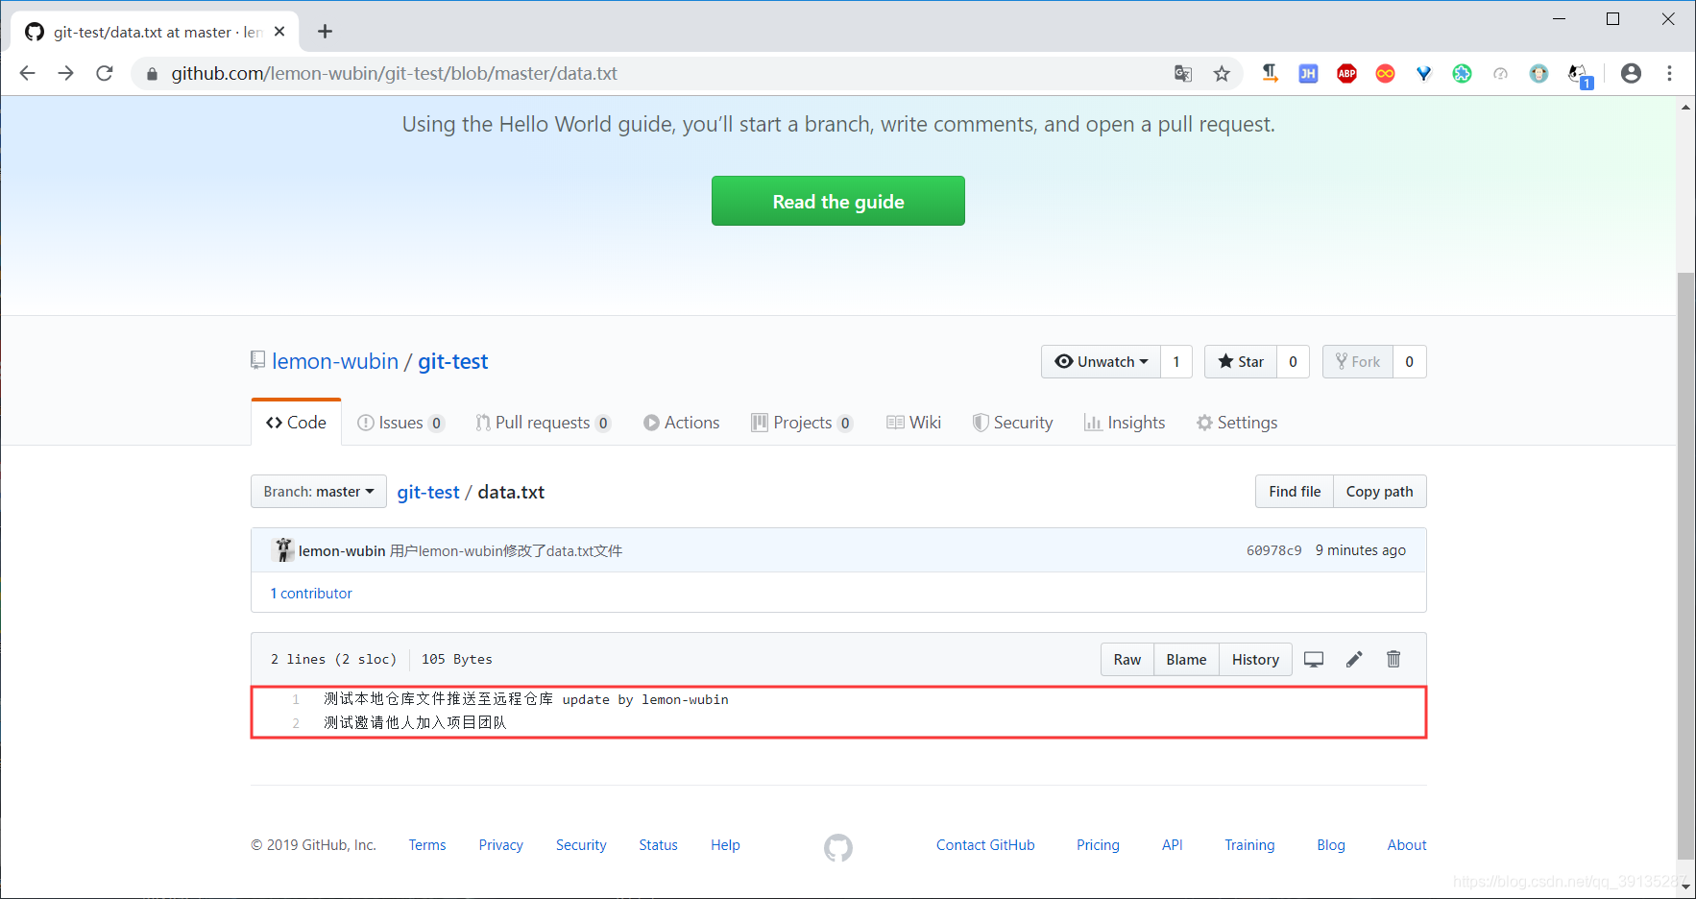1696x899 pixels.
Task: Open the repository Security tab
Action: coord(1013,423)
